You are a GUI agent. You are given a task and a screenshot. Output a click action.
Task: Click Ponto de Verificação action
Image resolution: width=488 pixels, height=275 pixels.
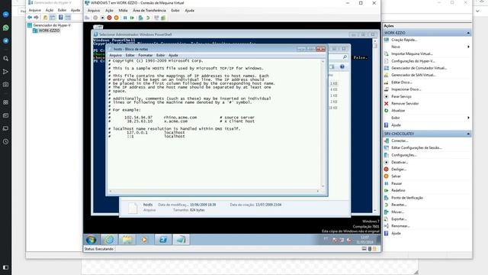(x=406, y=198)
